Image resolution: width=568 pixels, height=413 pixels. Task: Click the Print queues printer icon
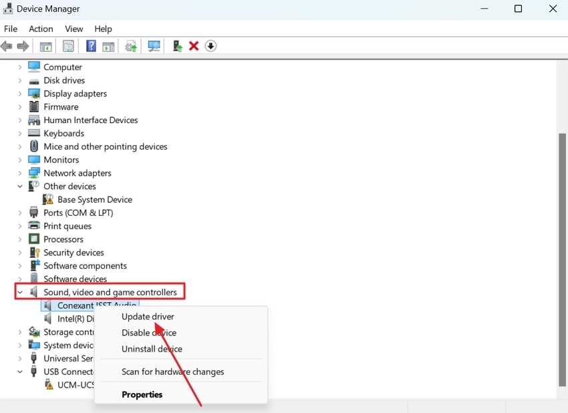(34, 225)
